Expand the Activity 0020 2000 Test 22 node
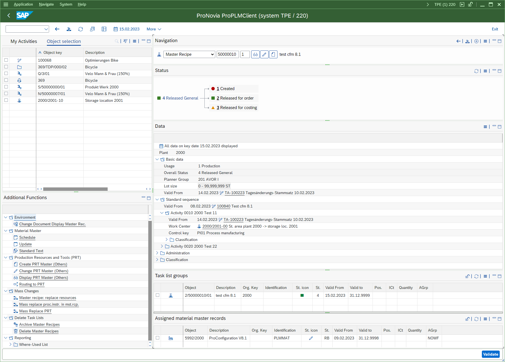This screenshot has width=505, height=362. (x=162, y=246)
